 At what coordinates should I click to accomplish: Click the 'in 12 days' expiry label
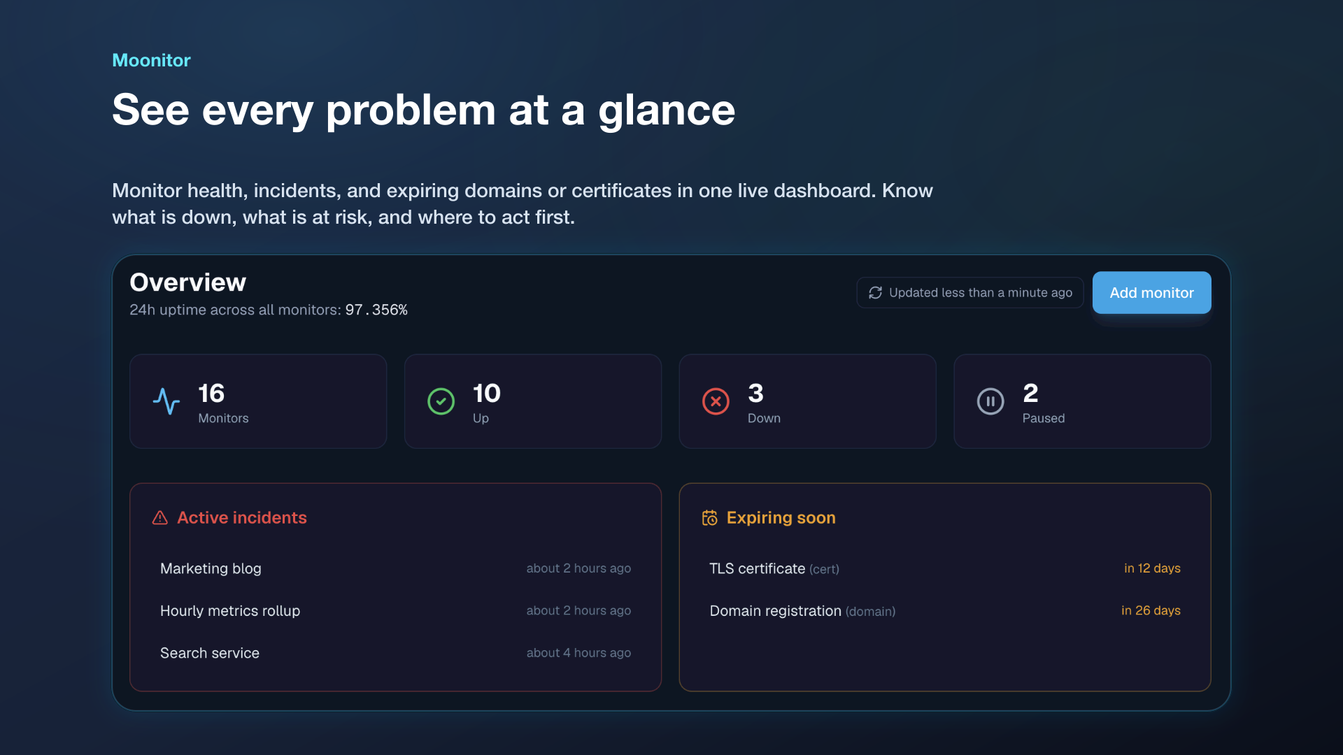pyautogui.click(x=1152, y=568)
